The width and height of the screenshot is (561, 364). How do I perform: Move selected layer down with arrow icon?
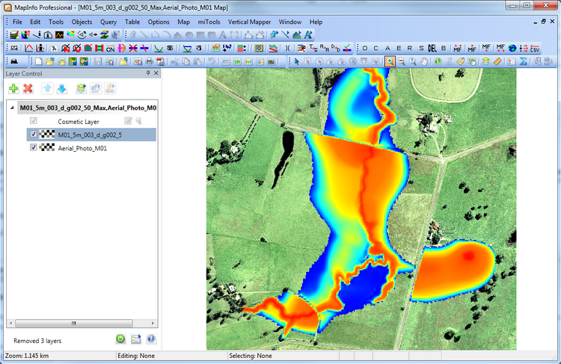pos(61,88)
